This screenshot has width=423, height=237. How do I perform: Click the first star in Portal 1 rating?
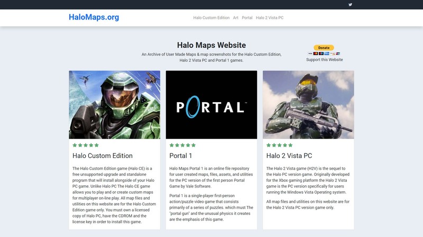(171, 145)
